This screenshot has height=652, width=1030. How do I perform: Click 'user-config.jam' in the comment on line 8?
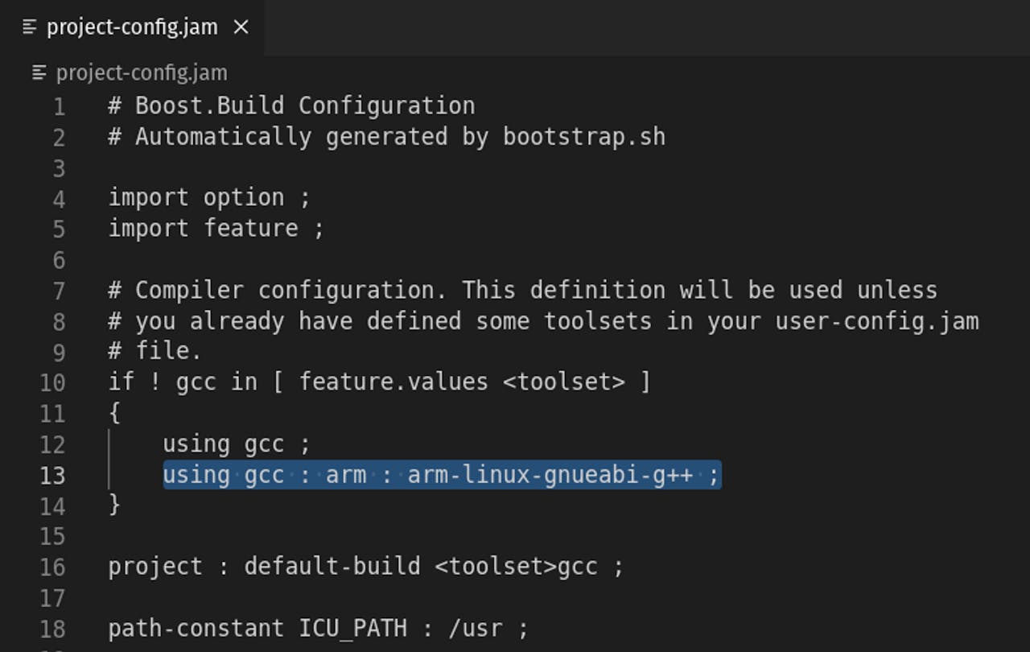[x=877, y=321]
